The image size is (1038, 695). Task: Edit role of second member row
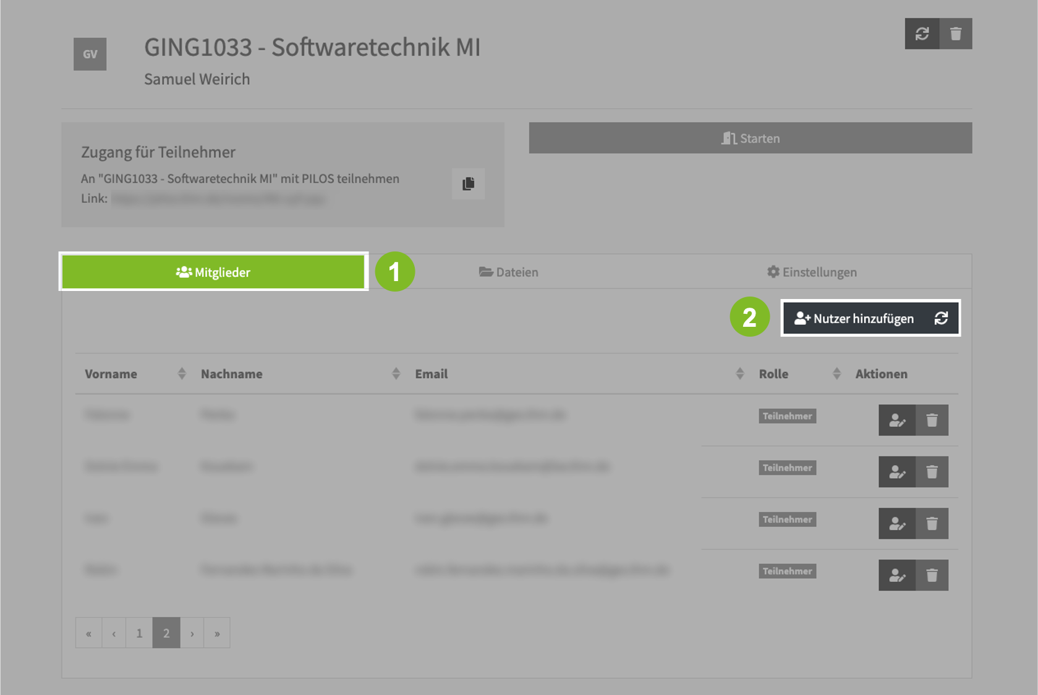click(x=897, y=472)
